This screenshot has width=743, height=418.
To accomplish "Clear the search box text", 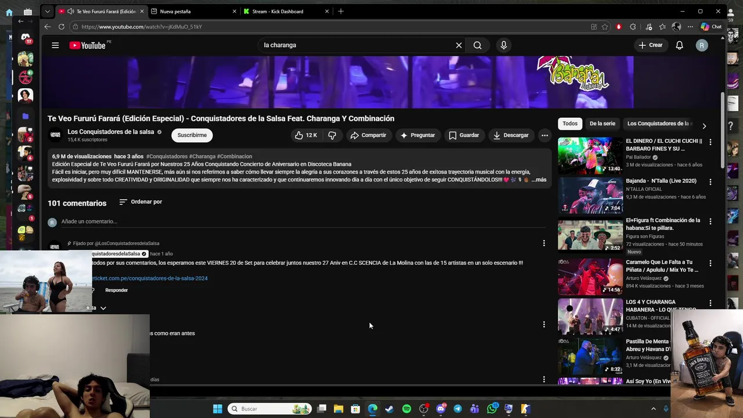I will 459,45.
